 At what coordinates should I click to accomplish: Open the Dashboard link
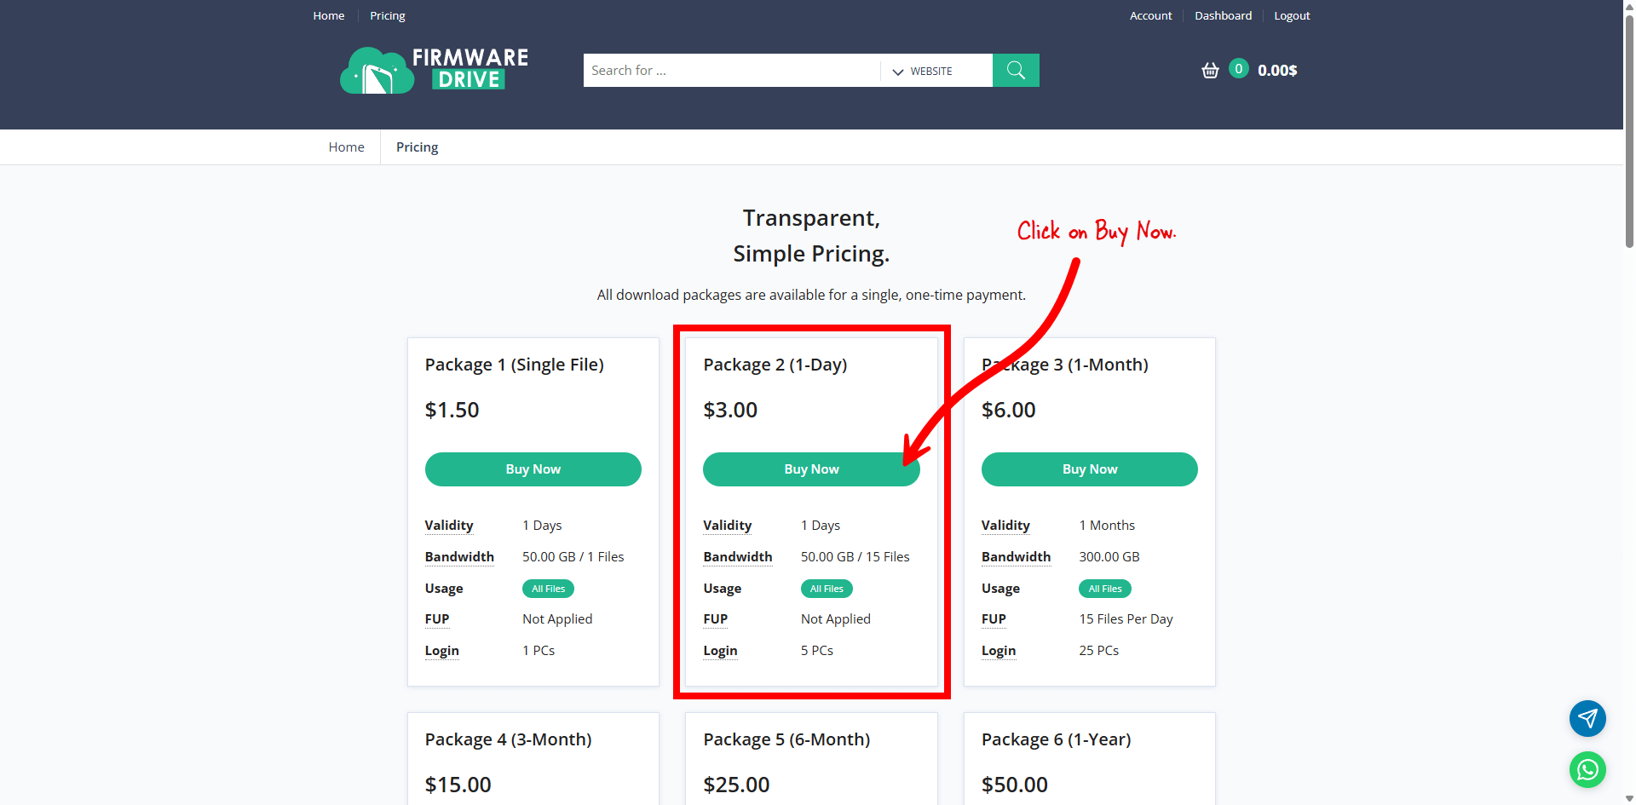point(1223,15)
